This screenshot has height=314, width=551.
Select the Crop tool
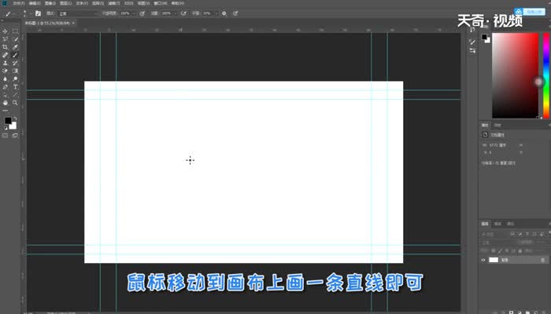pyautogui.click(x=5, y=47)
